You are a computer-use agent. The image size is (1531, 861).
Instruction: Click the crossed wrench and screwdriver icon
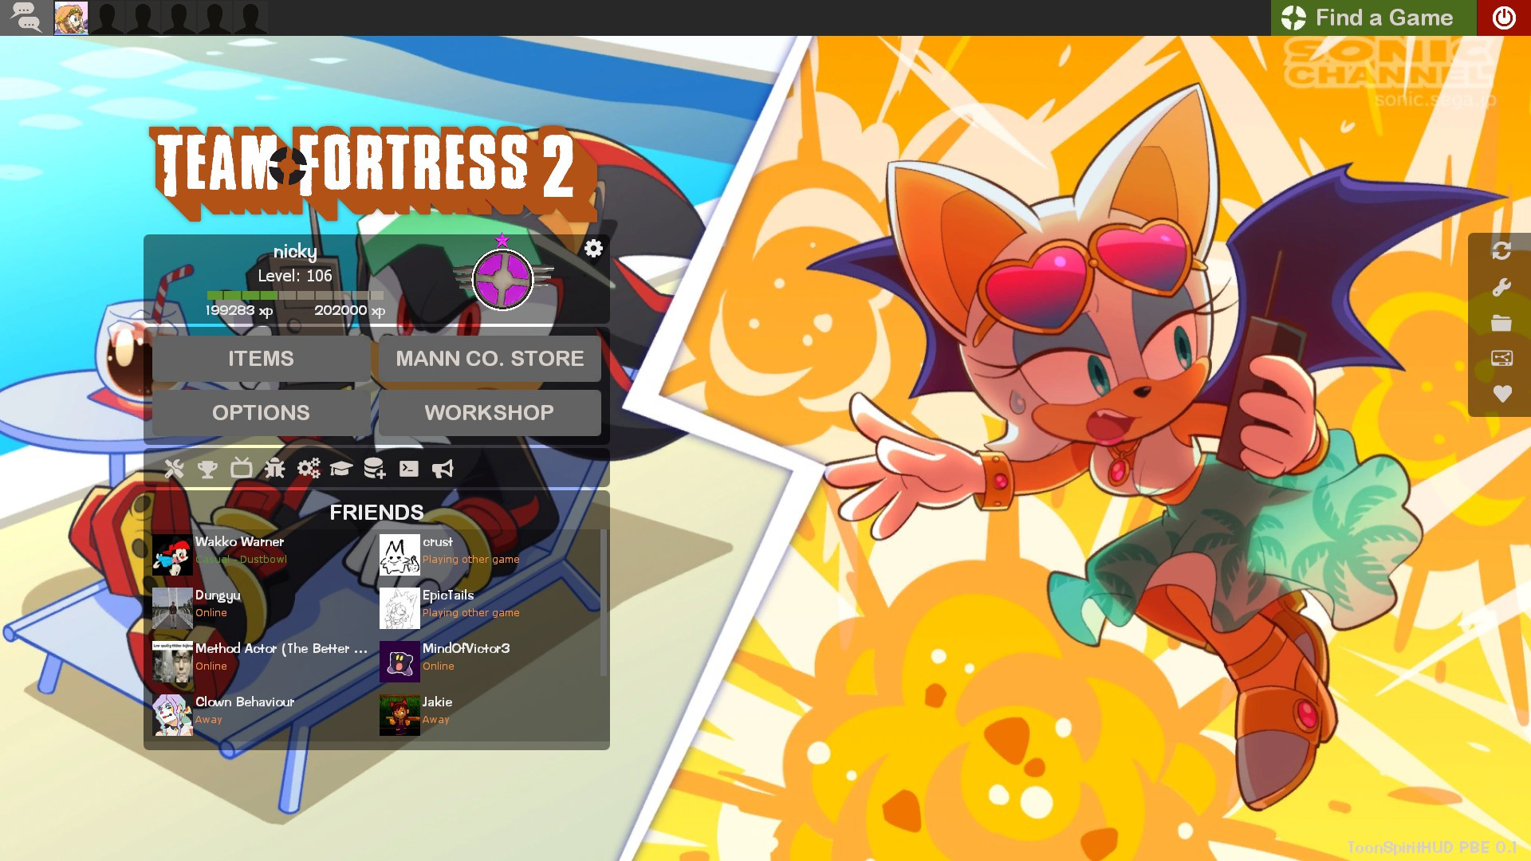(x=174, y=469)
